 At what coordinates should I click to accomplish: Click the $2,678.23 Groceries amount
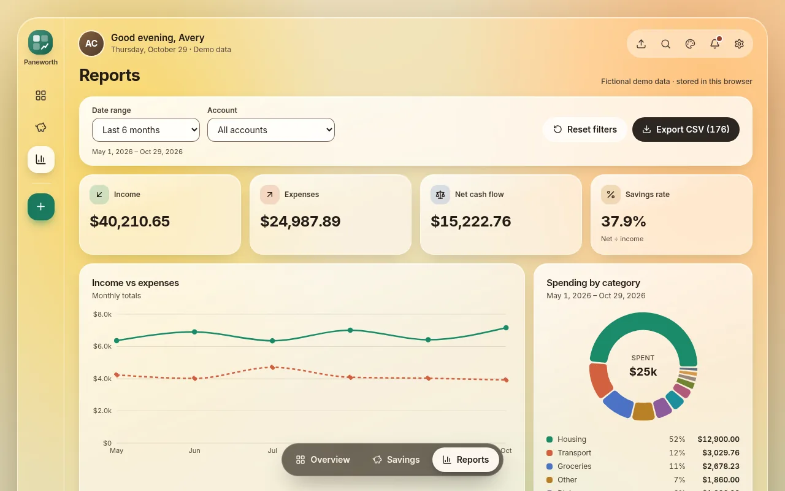tap(721, 466)
